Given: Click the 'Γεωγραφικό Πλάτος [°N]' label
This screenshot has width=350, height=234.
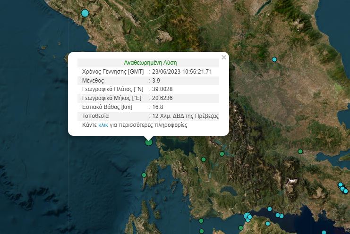Looking at the screenshot, I should point(113,89).
